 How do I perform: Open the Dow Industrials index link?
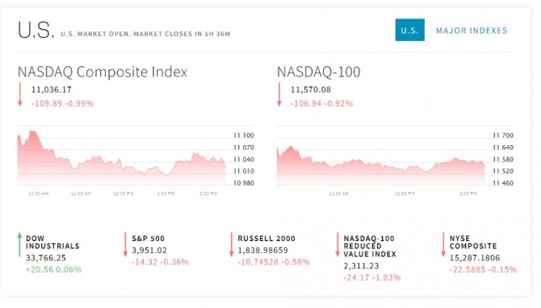coord(52,242)
